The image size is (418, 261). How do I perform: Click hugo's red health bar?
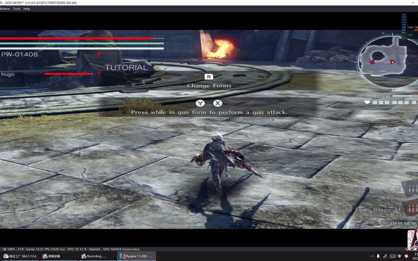coord(68,74)
